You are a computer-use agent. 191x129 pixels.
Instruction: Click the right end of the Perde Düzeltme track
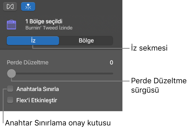[x=112, y=73]
